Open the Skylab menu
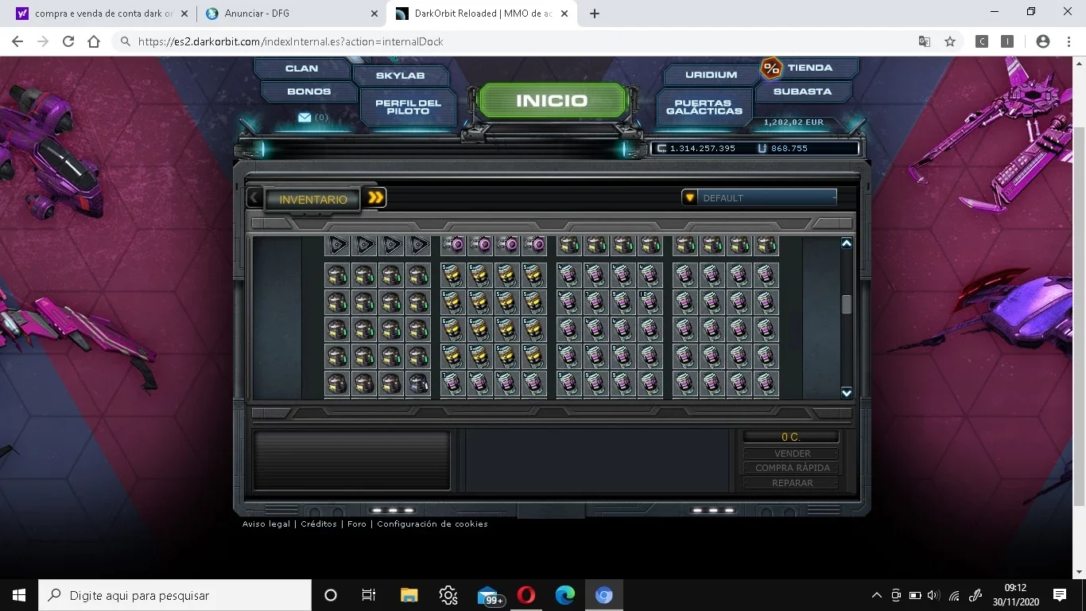The image size is (1086, 611). pos(400,76)
